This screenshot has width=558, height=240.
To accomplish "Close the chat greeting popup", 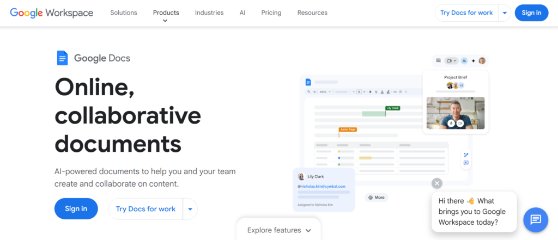I will coord(437,183).
